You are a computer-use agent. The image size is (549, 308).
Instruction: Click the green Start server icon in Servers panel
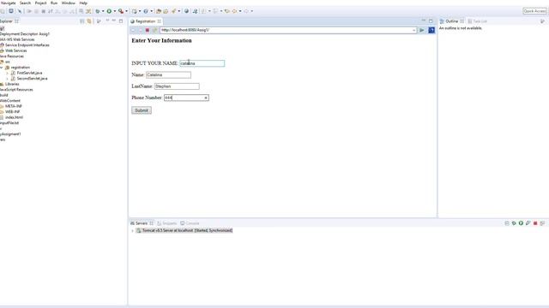pos(521,223)
